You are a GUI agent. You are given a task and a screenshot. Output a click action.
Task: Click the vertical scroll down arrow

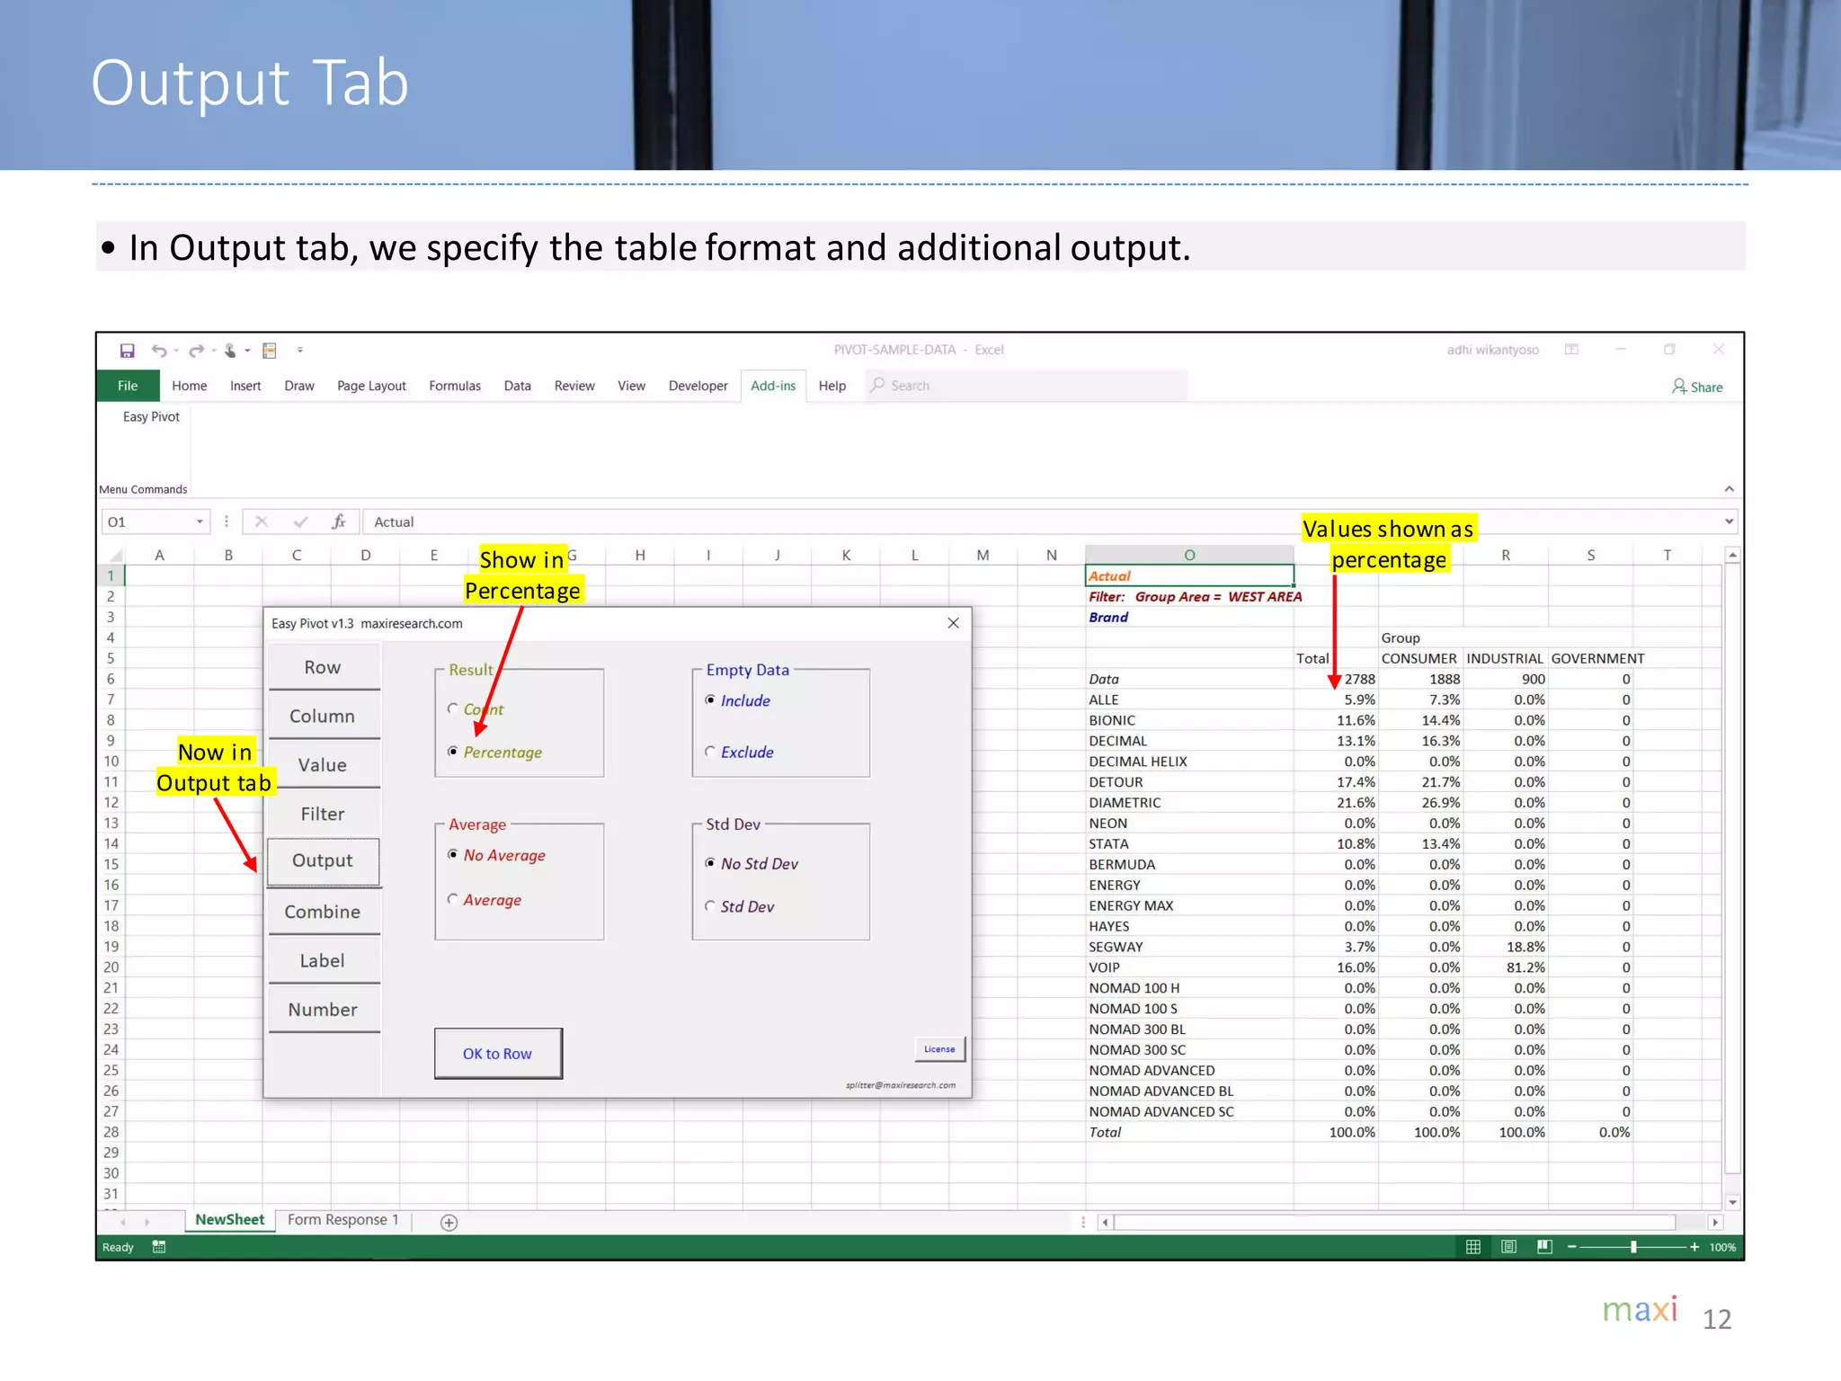1732,1202
